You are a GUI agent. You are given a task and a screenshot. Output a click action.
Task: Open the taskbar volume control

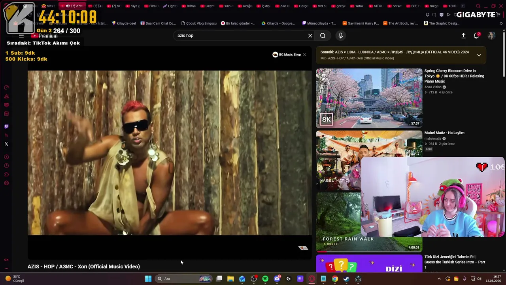coord(479,279)
